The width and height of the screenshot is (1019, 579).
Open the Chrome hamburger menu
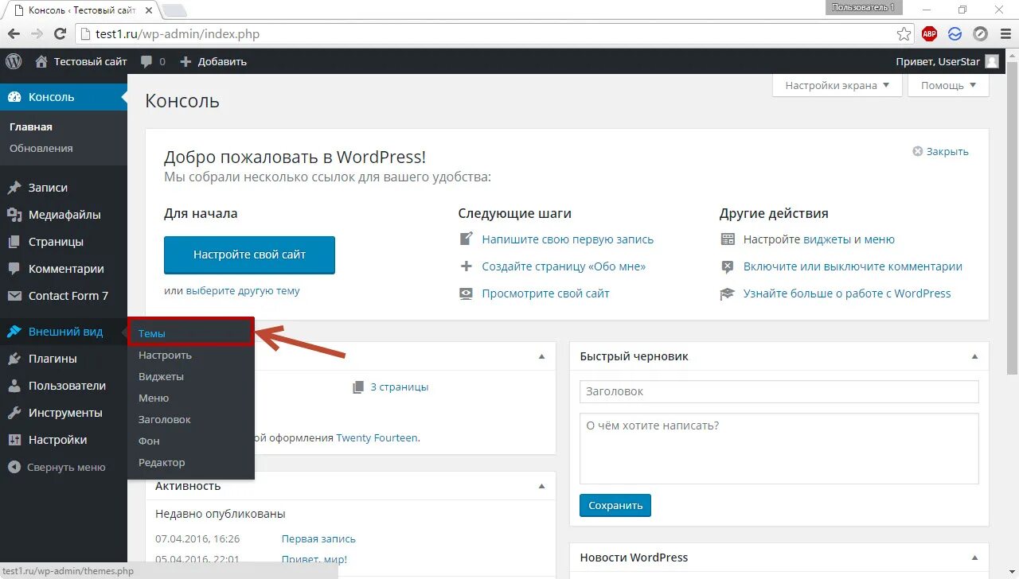1005,34
